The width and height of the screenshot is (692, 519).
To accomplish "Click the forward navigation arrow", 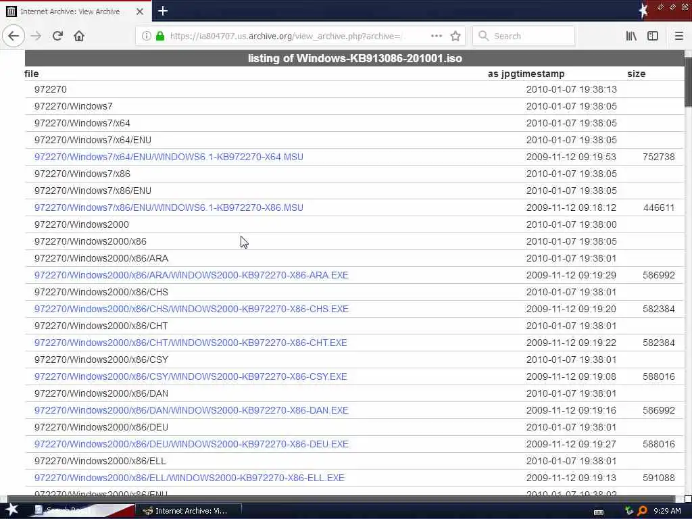I will point(36,36).
